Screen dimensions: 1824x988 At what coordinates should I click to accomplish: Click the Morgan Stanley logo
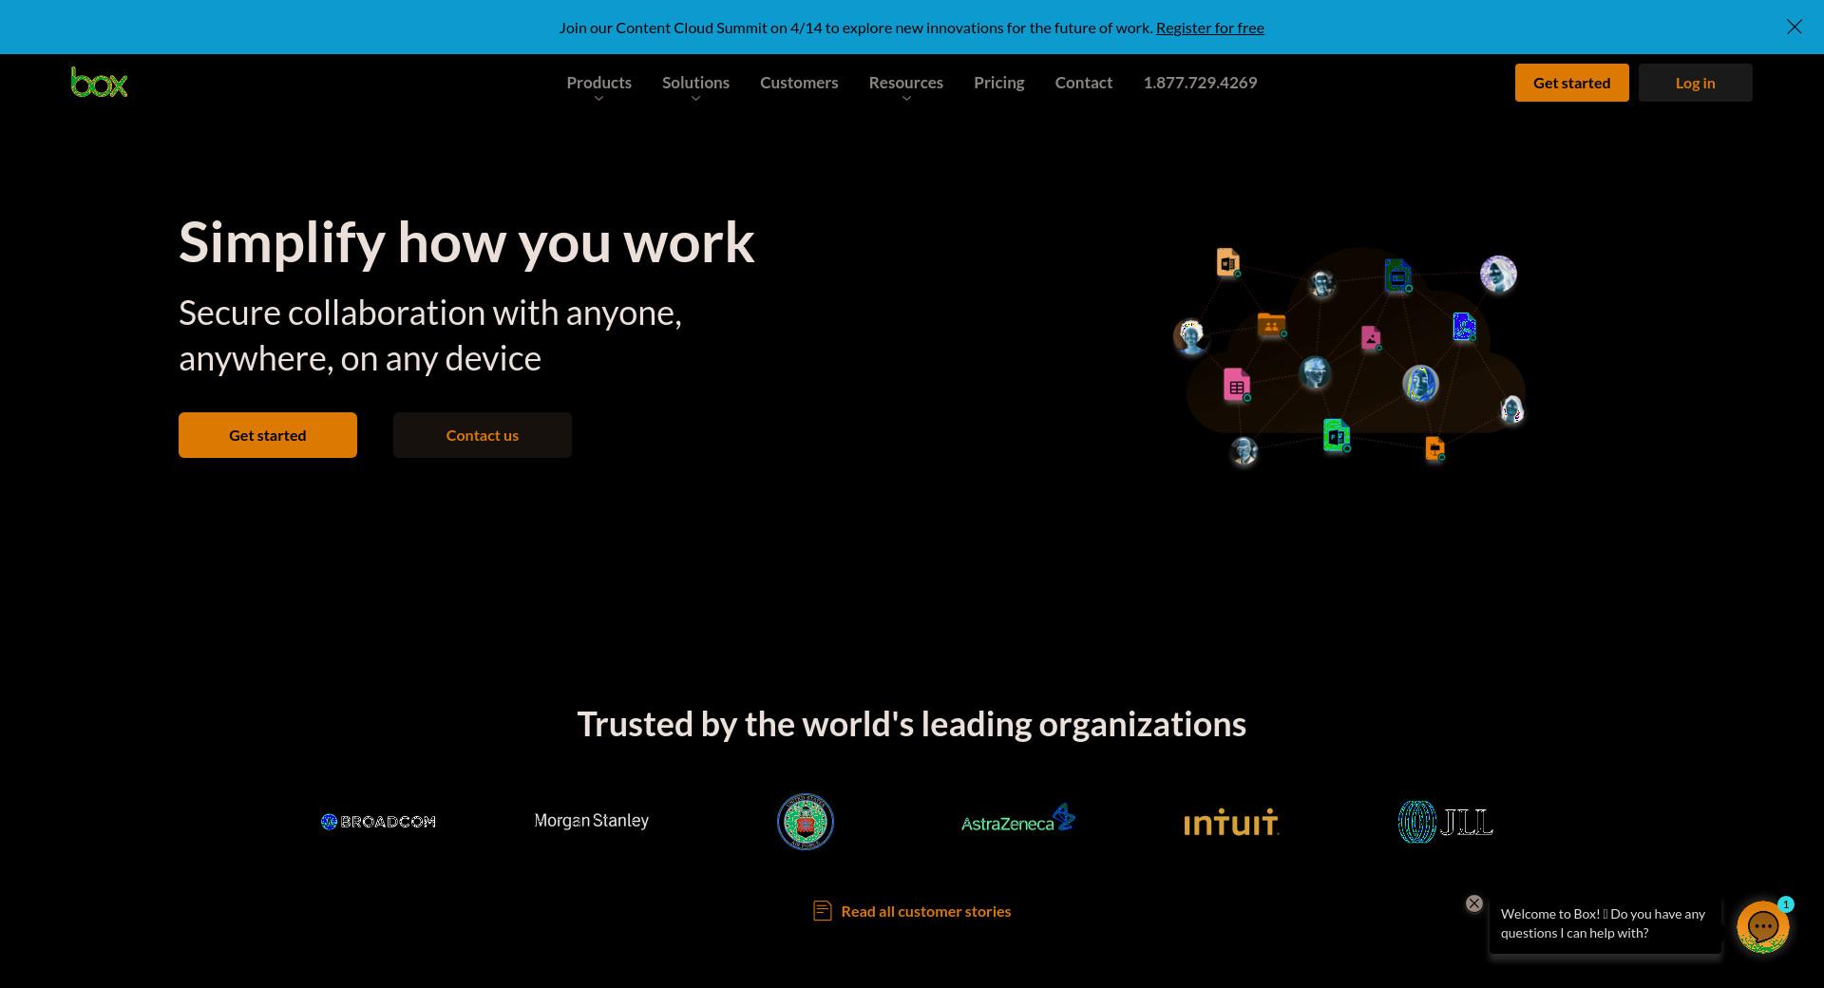point(591,821)
